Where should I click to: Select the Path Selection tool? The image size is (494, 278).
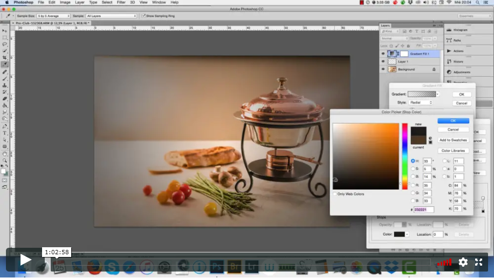click(x=4, y=140)
